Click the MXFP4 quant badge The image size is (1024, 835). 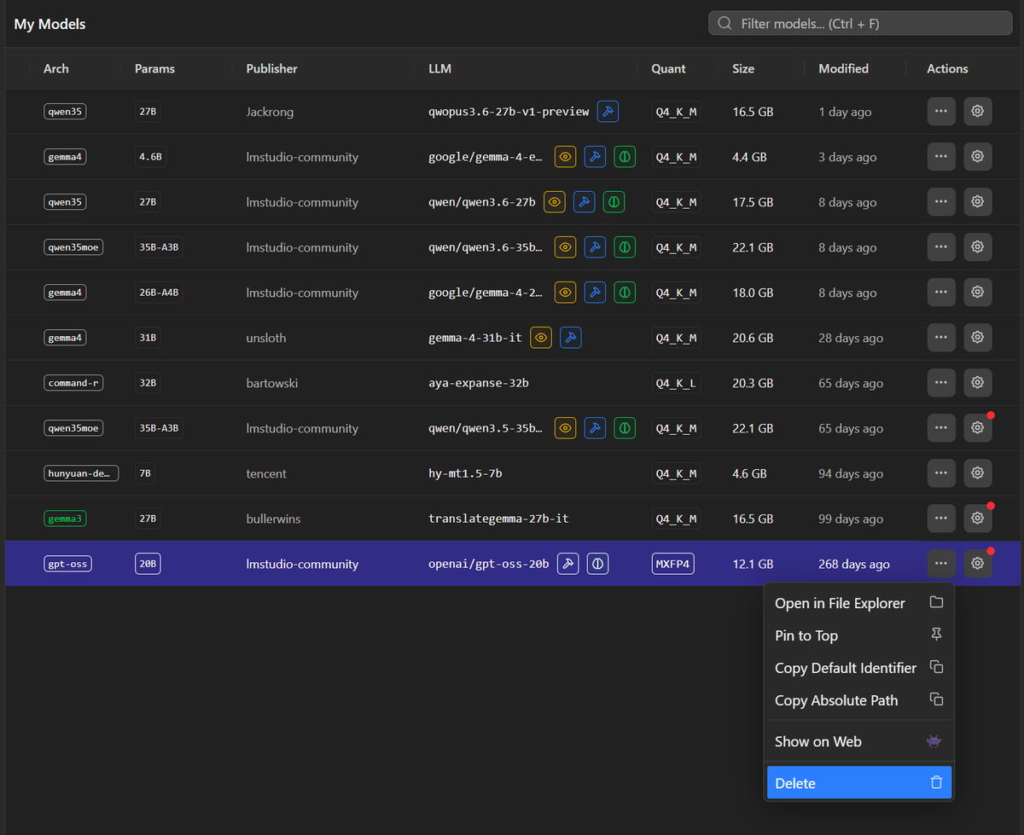(672, 564)
